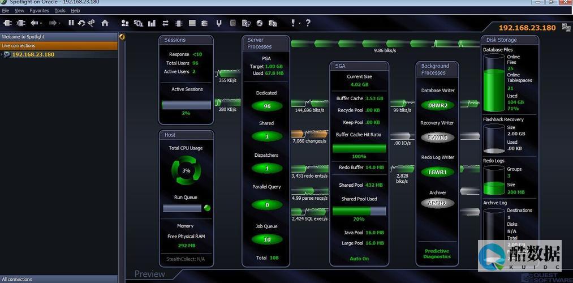Pause data collection with pause icon
573x283 pixels.
tap(71, 23)
